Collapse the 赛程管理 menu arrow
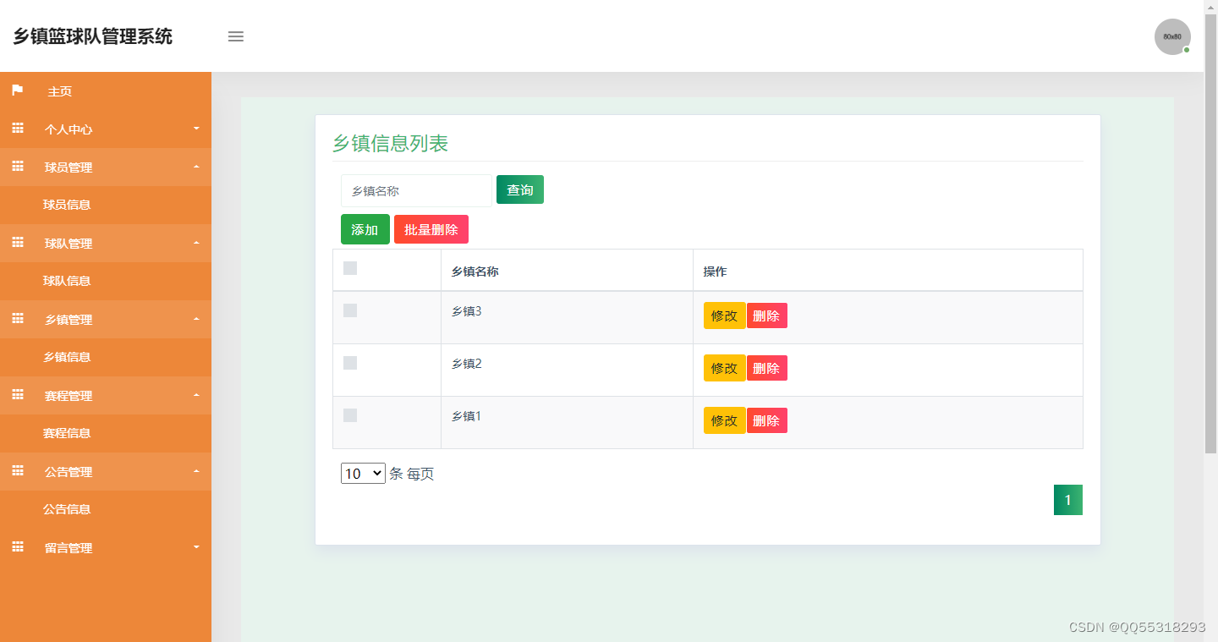This screenshot has height=642, width=1218. point(196,395)
